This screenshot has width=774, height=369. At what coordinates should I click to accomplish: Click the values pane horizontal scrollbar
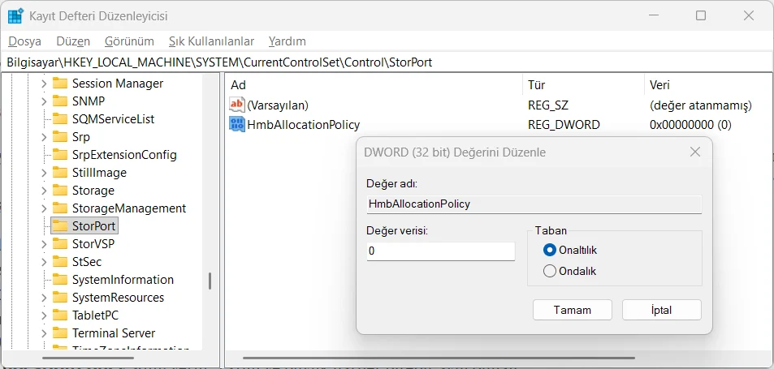click(x=439, y=358)
